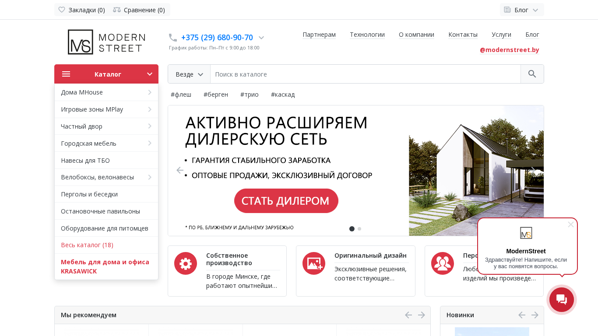Open Блог item in header navigation

click(x=532, y=35)
